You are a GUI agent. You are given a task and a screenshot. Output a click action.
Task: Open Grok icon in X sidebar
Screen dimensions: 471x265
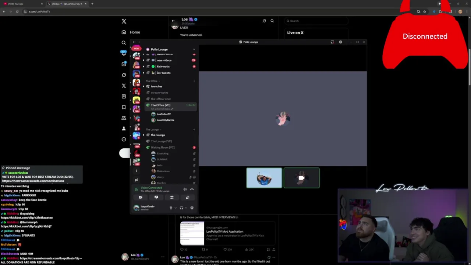tap(124, 75)
